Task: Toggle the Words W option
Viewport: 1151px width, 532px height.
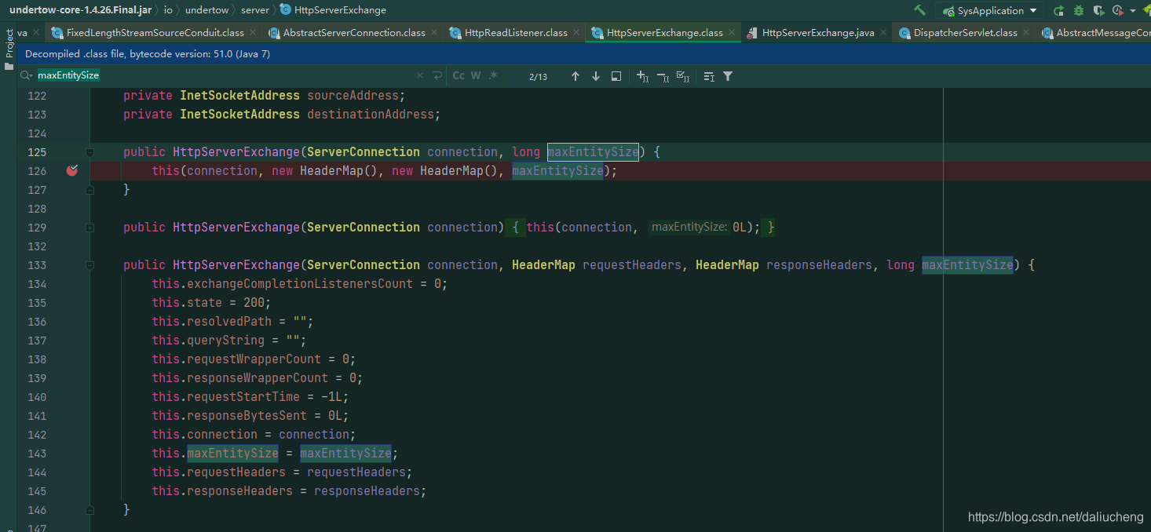Action: pyautogui.click(x=476, y=76)
